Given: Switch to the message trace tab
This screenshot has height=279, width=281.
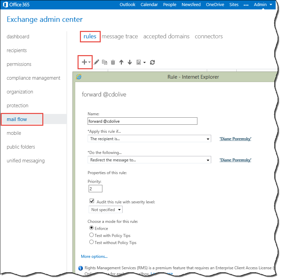Looking at the screenshot, I should click(x=120, y=36).
